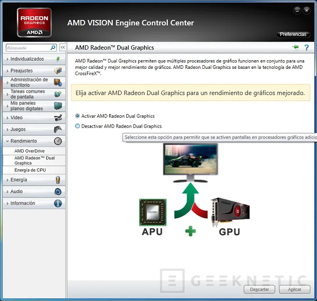Viewport: 317px width, 301px height.
Task: Expand Administración de escritorio section
Action: pyautogui.click(x=34, y=82)
